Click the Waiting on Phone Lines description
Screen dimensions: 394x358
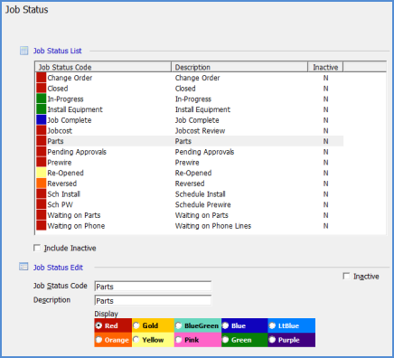[213, 226]
